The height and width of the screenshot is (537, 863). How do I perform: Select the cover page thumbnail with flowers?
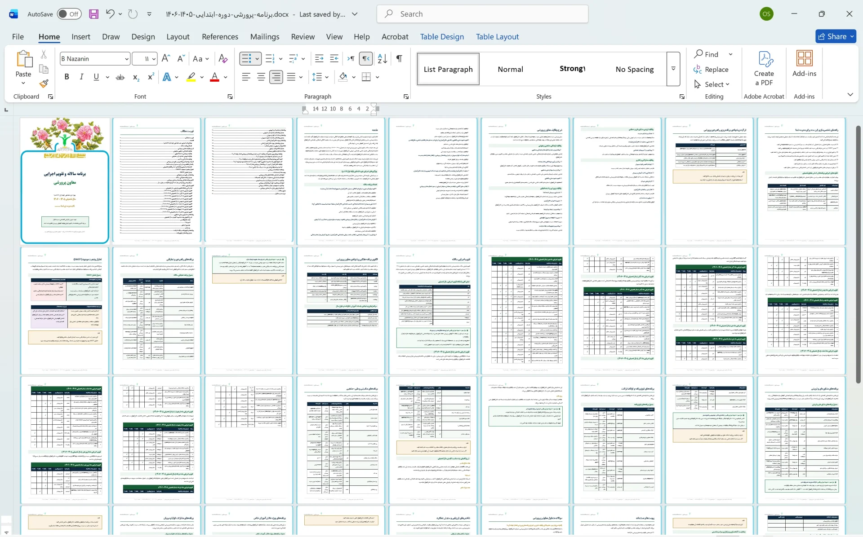tap(65, 180)
